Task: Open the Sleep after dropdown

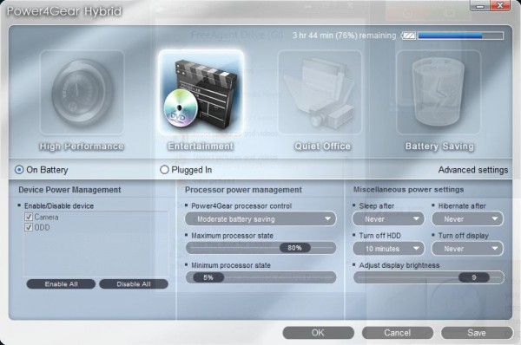Action: click(388, 219)
